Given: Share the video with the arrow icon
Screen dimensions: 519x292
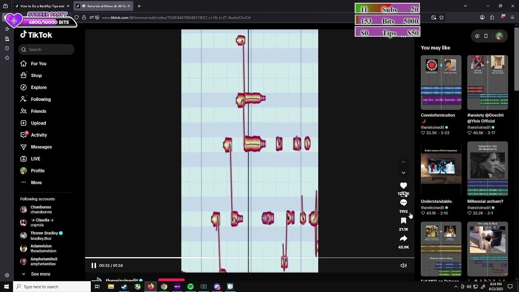Looking at the screenshot, I should 403,238.
